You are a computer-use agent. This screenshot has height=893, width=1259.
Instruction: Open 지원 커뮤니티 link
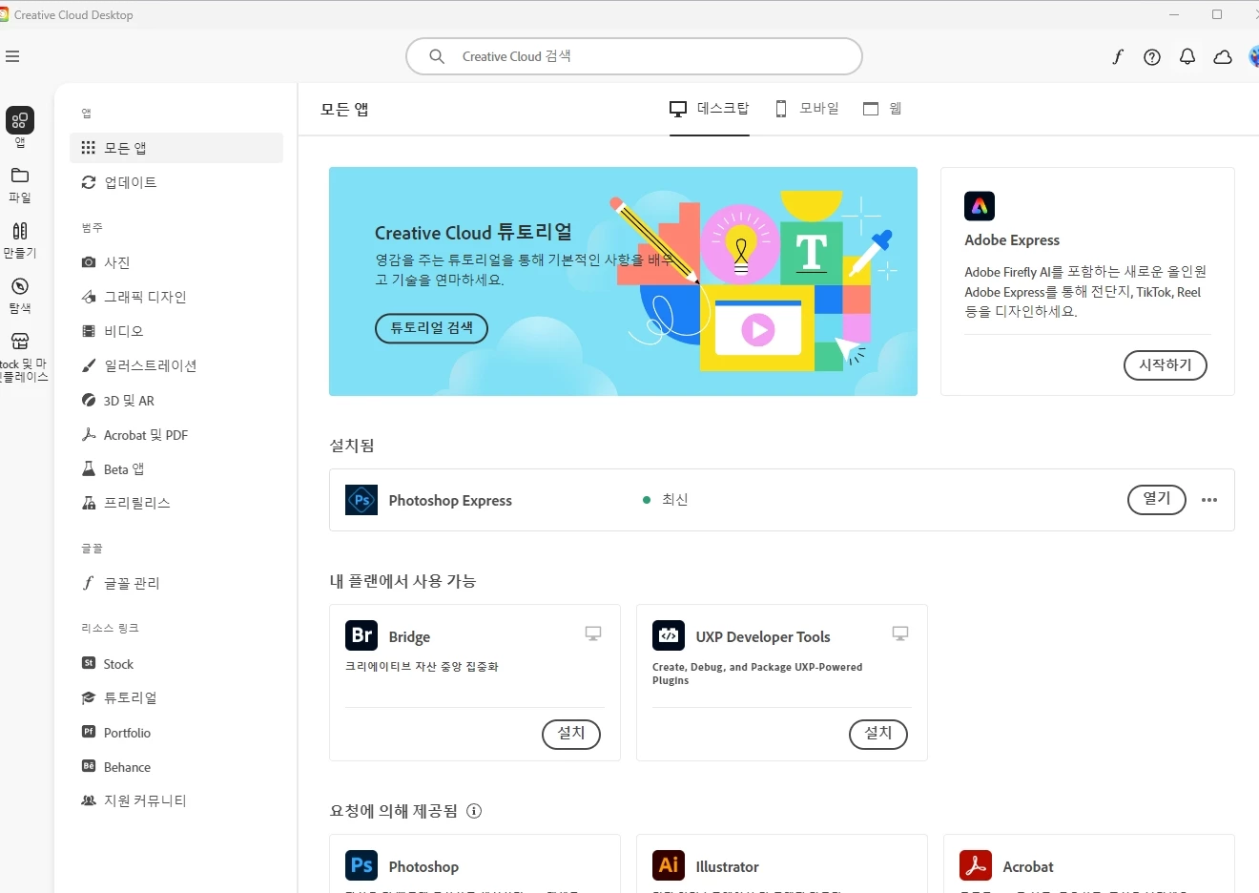176,800
